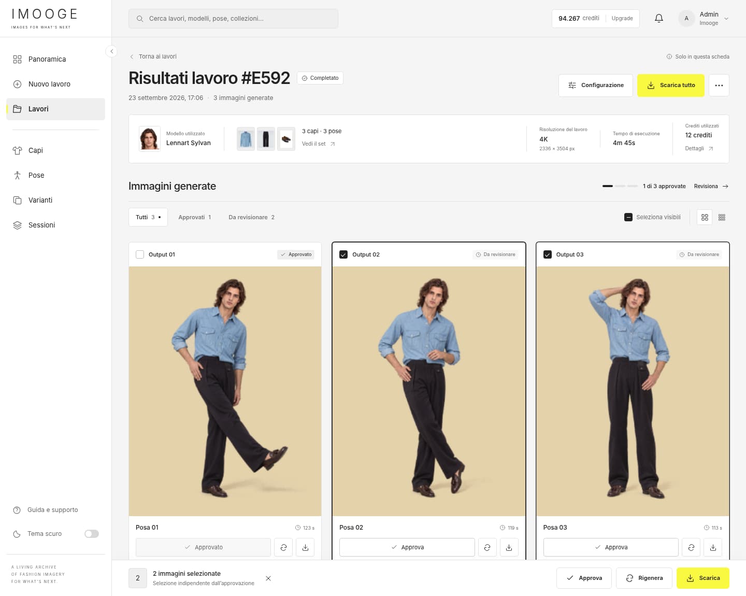Click download icon on Output 01 card

coord(305,547)
